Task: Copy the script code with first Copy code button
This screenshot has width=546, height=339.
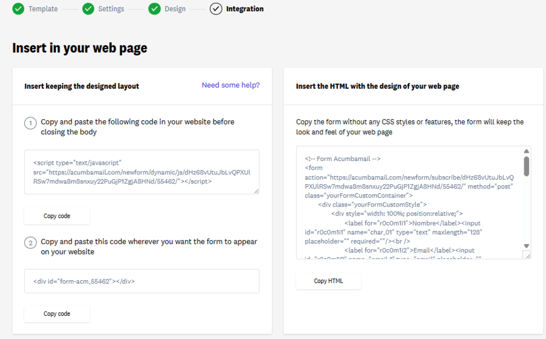Action: point(57,216)
